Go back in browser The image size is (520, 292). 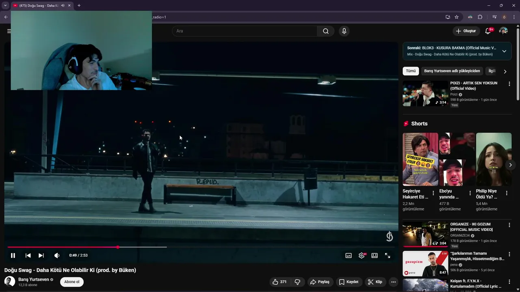[6, 17]
